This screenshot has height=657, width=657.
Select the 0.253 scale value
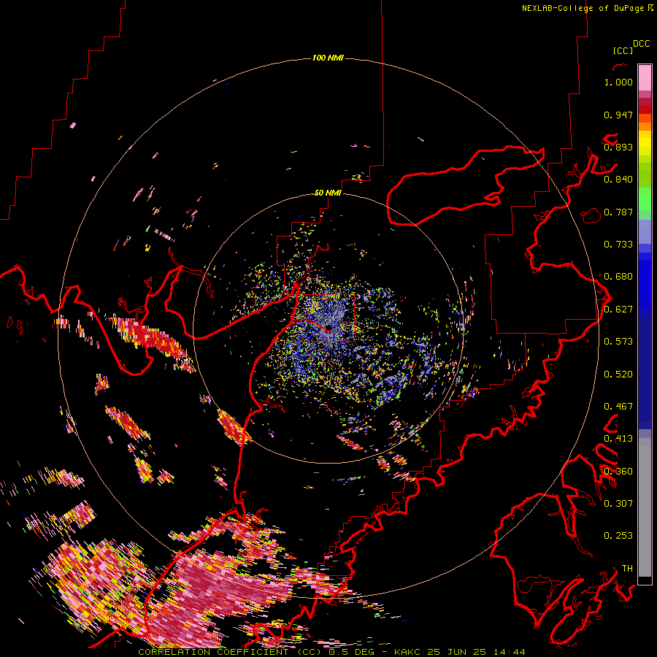click(x=618, y=536)
